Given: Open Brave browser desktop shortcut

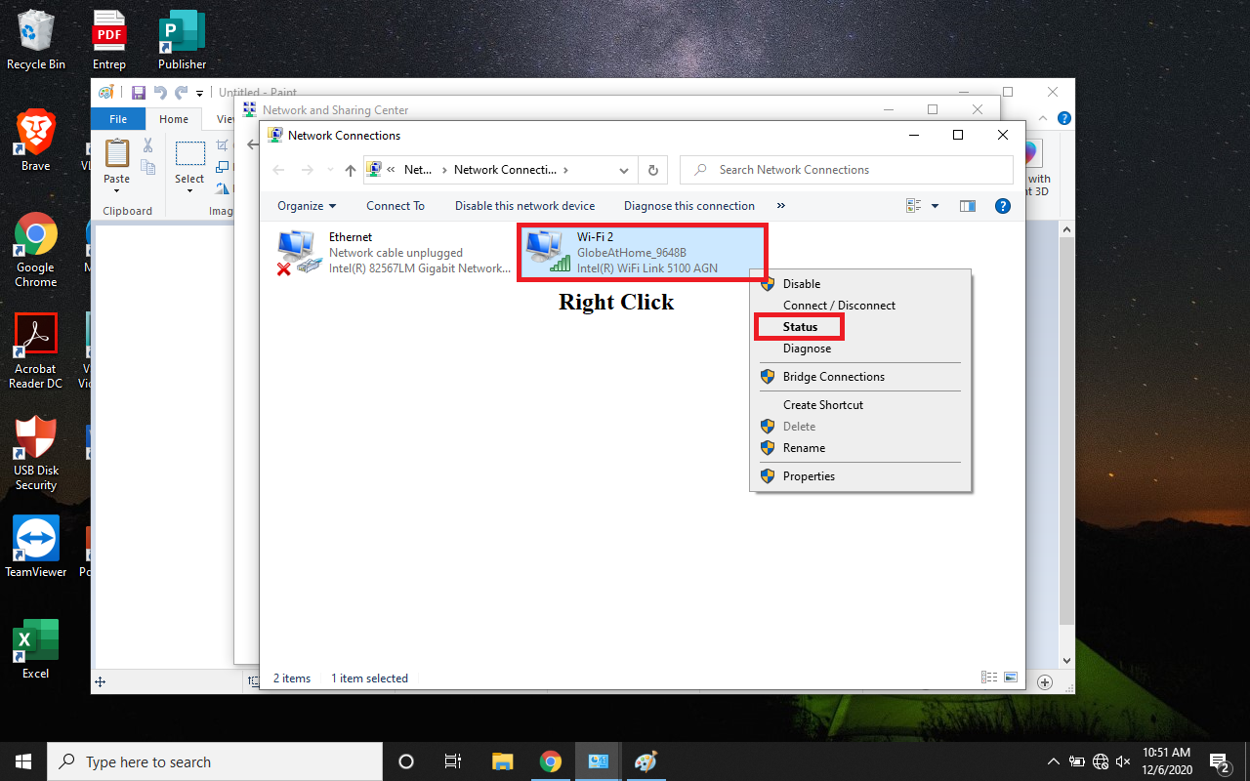Looking at the screenshot, I should tap(36, 140).
